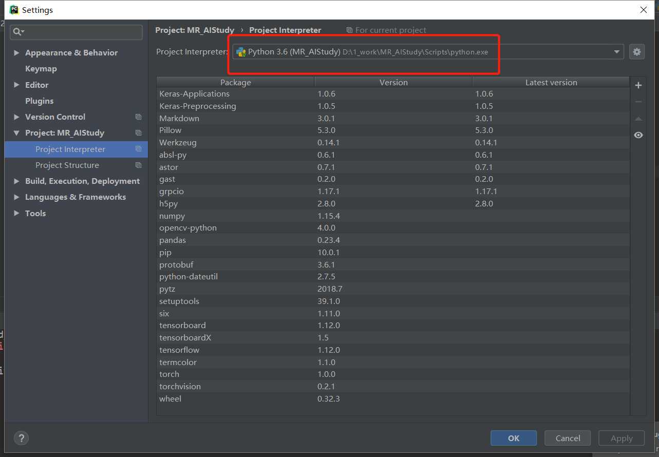Select the torch 1.0.0 package row
The height and width of the screenshot is (457, 659).
pyautogui.click(x=393, y=374)
